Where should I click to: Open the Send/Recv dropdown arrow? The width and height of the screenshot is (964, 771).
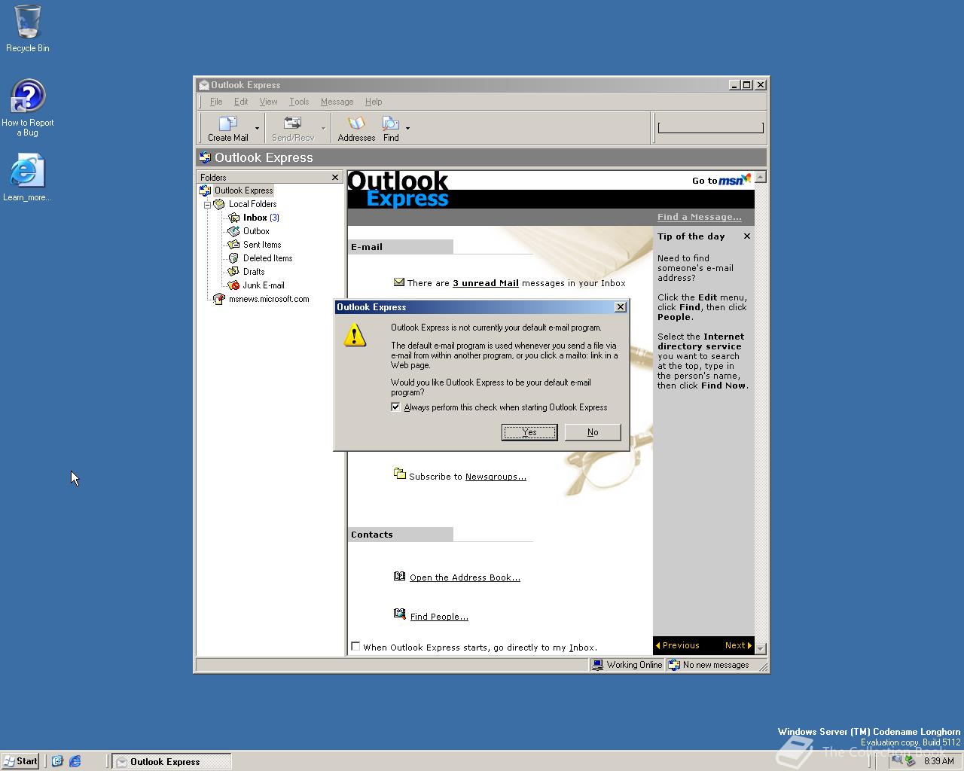[x=324, y=129]
